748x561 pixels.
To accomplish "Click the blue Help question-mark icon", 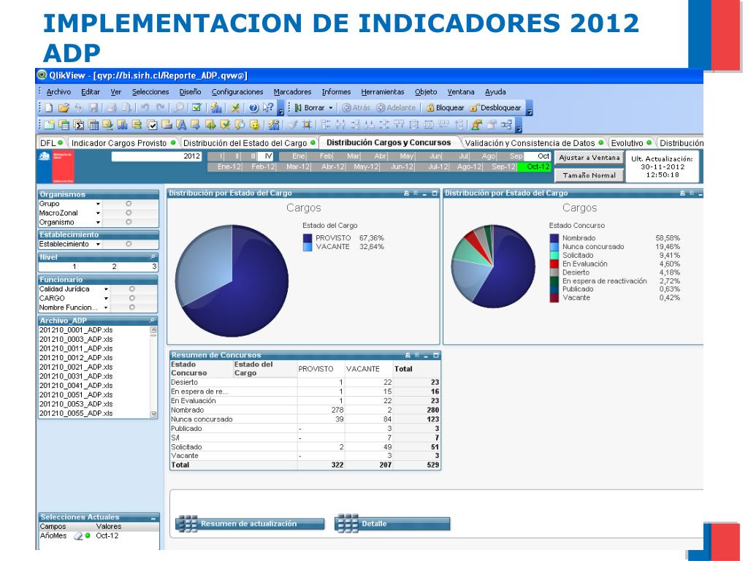I will (253, 108).
